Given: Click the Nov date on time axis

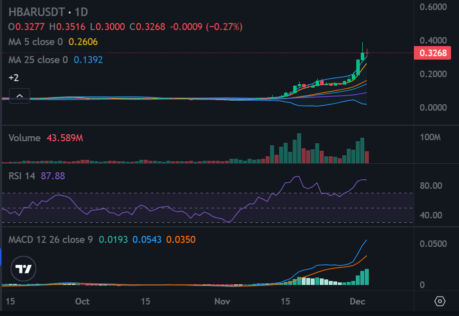Looking at the screenshot, I should coord(222,301).
